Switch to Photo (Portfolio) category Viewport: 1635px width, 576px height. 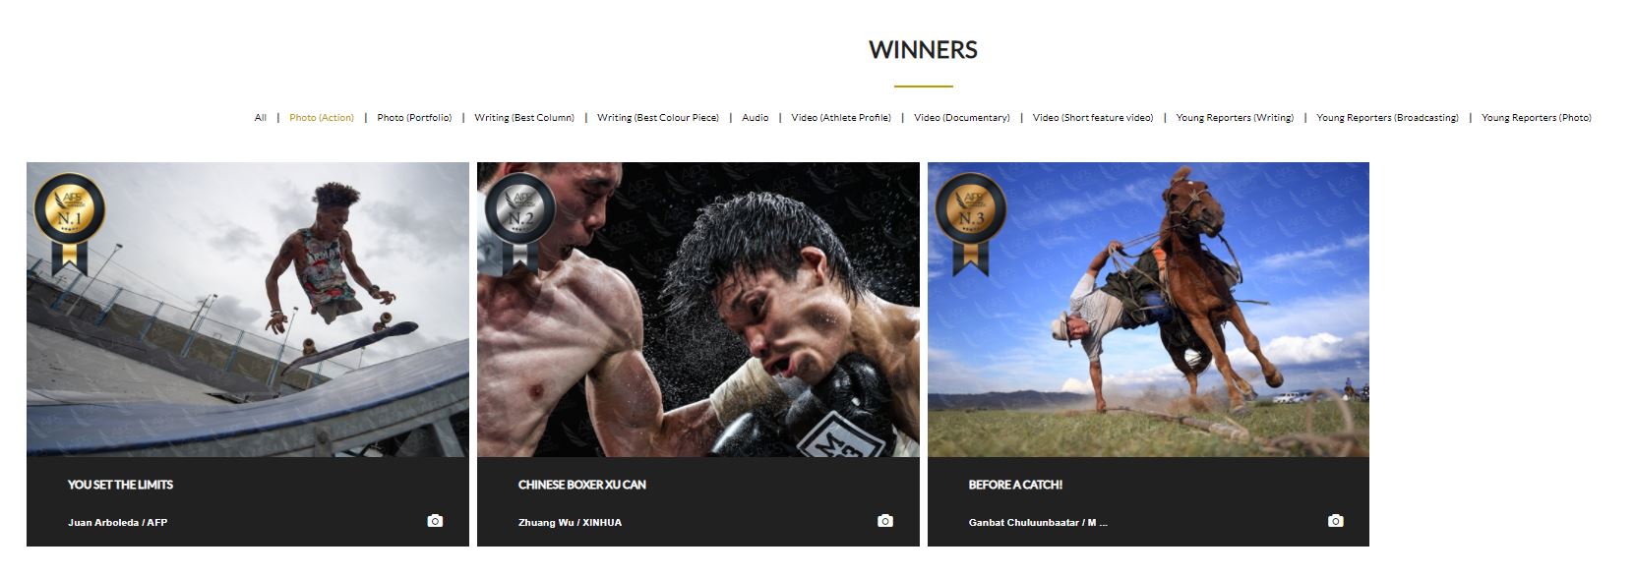[x=414, y=118]
